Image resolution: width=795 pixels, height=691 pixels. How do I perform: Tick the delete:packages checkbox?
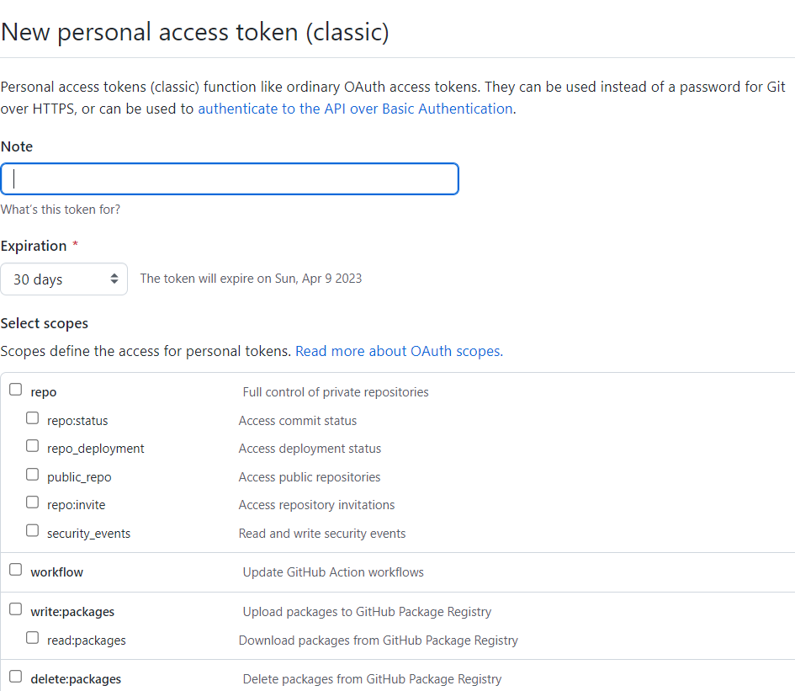tap(16, 677)
